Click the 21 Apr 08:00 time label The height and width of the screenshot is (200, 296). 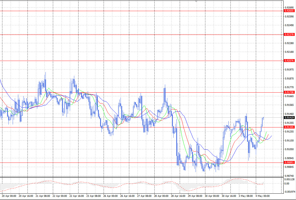pos(43,196)
